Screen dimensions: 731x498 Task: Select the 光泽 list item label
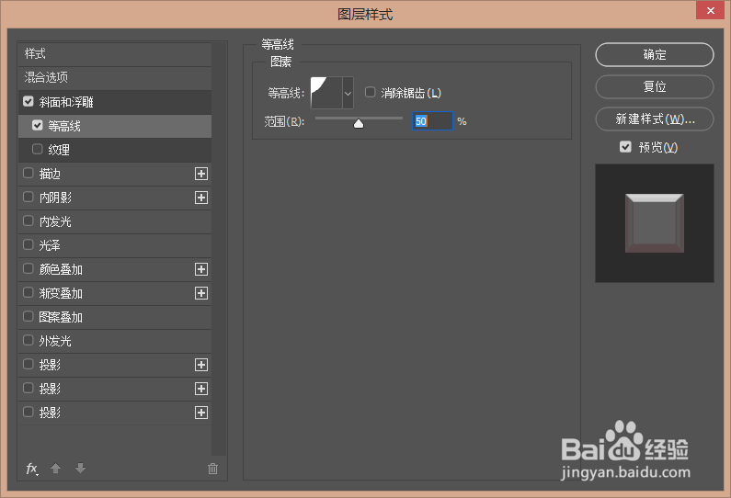50,245
